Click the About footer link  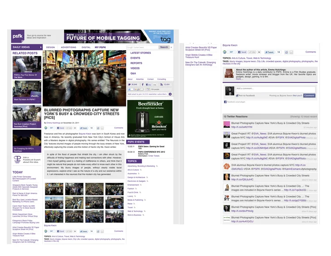(x=130, y=79)
